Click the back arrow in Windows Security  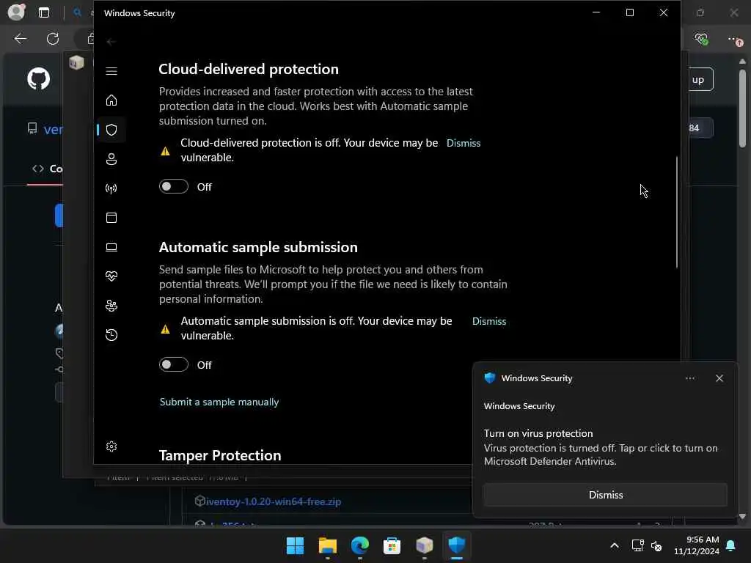click(111, 42)
